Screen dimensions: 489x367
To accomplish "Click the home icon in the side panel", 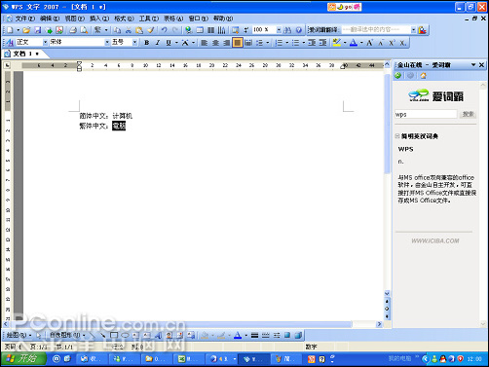I will pos(423,76).
